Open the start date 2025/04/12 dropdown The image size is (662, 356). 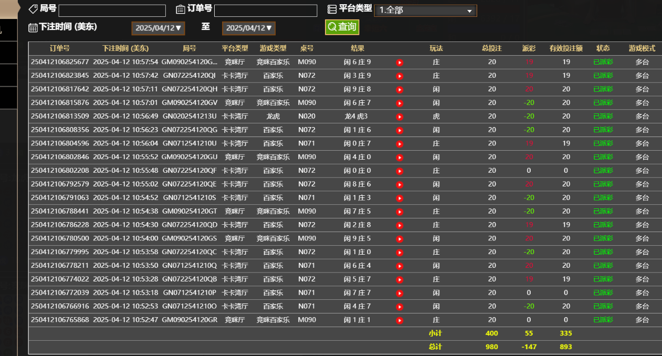(x=158, y=28)
